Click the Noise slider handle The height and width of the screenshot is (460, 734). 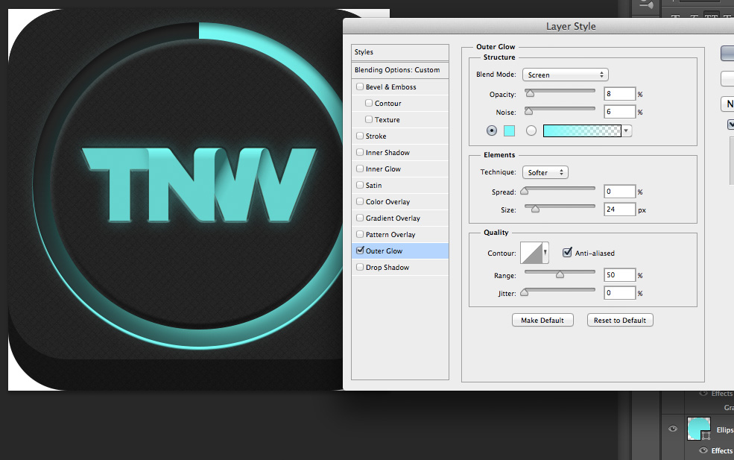point(528,111)
